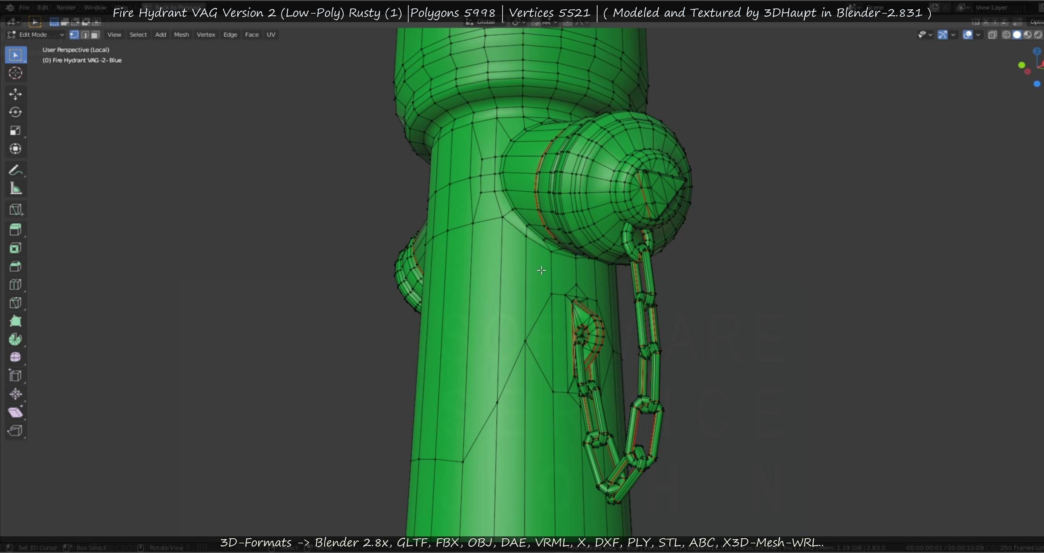
Task: Pick the Rotate tool
Action: [x=16, y=112]
